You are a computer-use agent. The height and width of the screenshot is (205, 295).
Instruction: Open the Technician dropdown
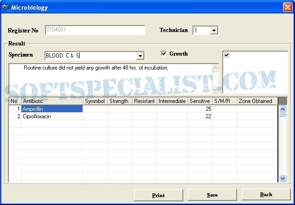214,31
